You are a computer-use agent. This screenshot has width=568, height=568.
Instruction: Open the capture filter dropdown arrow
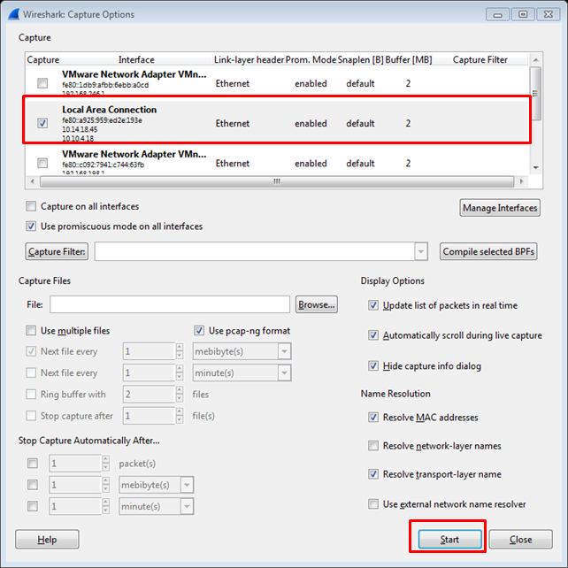(421, 251)
